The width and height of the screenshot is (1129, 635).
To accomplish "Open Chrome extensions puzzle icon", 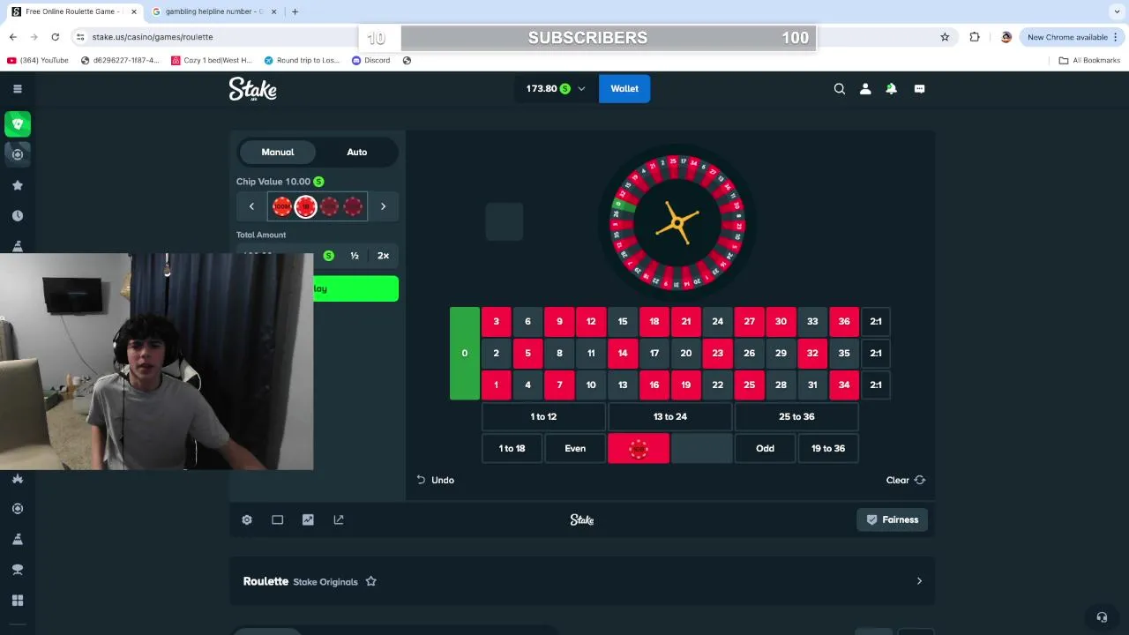I will 975,37.
